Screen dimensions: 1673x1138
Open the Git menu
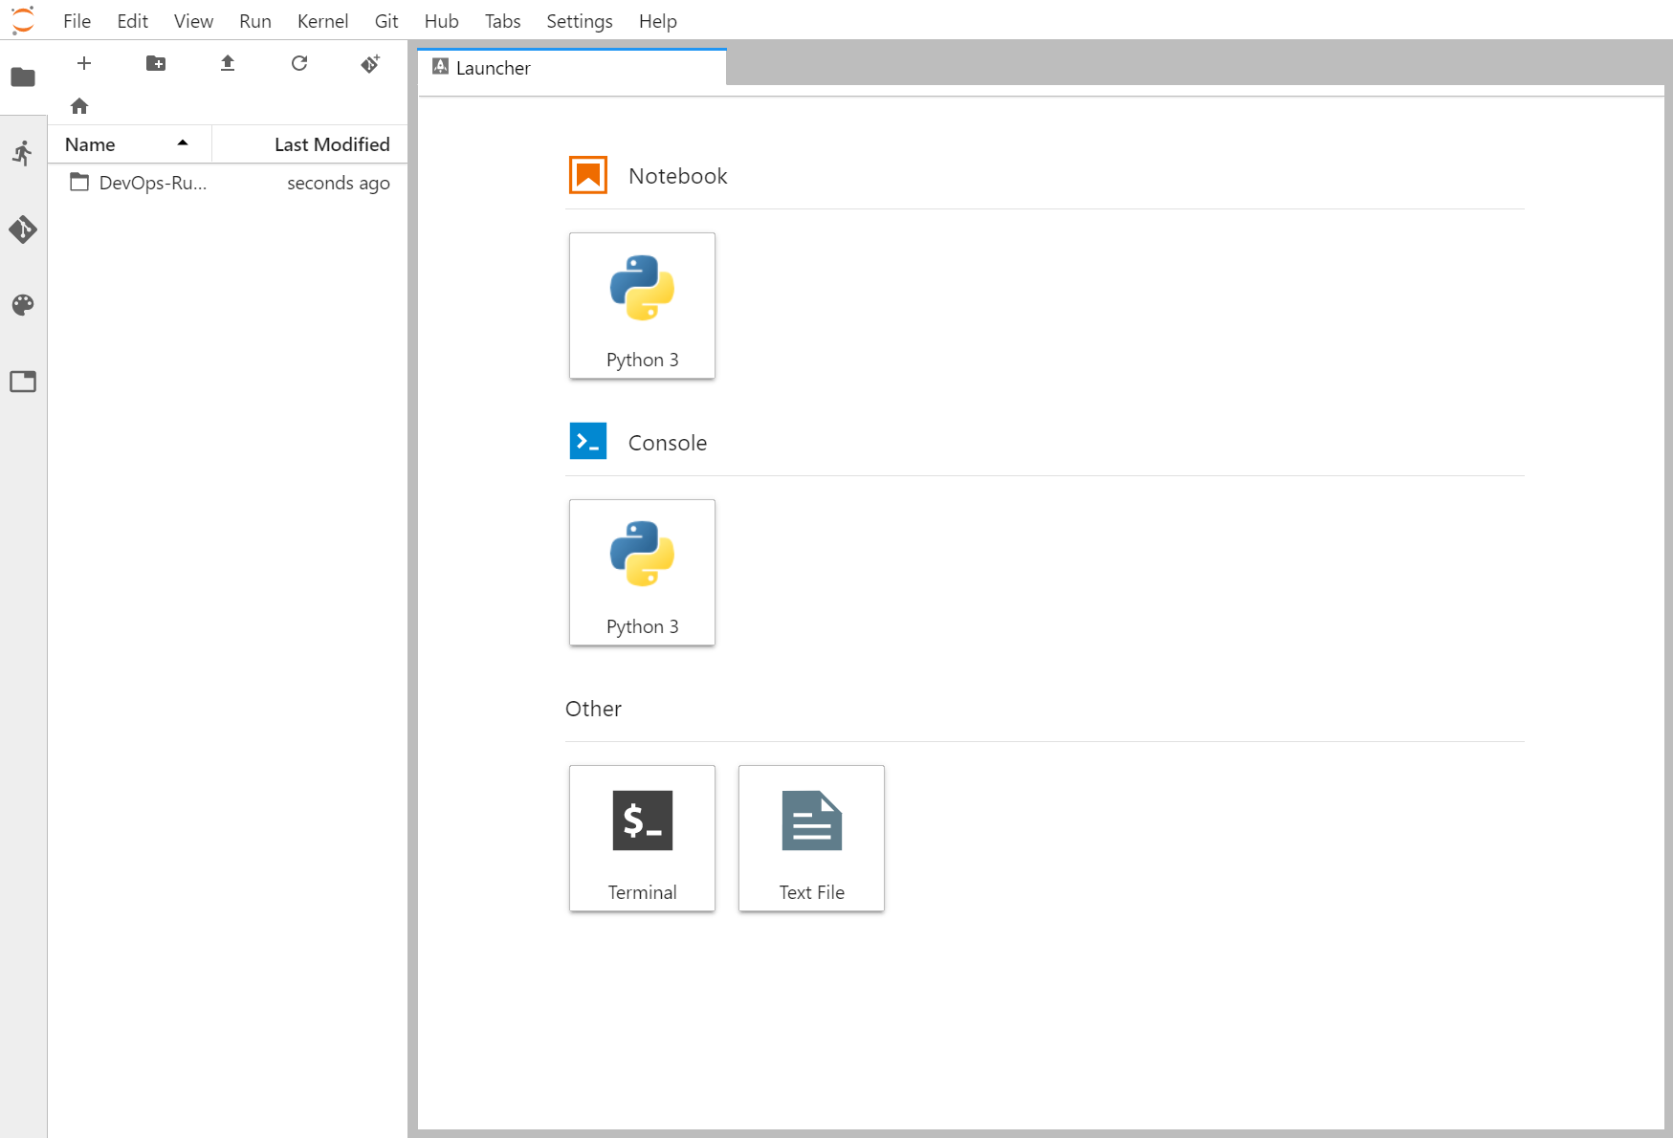(x=386, y=21)
